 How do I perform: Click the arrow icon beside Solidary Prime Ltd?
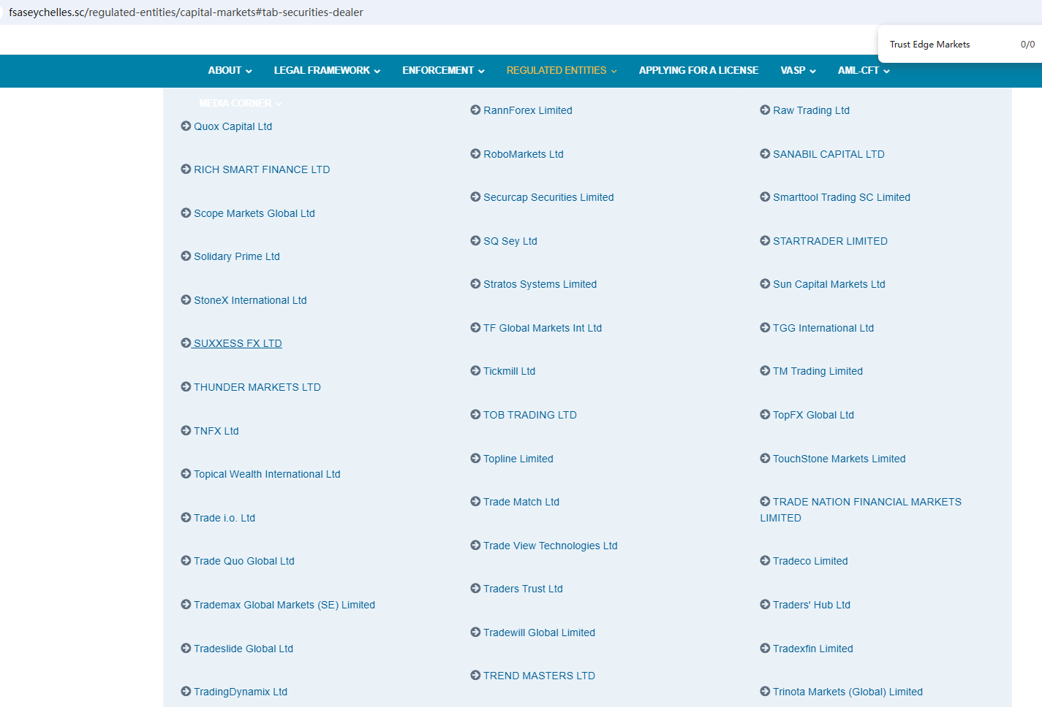click(x=186, y=256)
